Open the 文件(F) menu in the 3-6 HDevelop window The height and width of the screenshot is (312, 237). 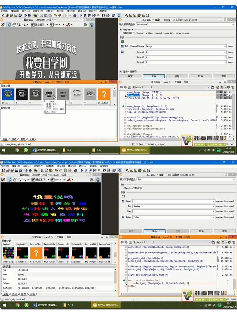4,11
